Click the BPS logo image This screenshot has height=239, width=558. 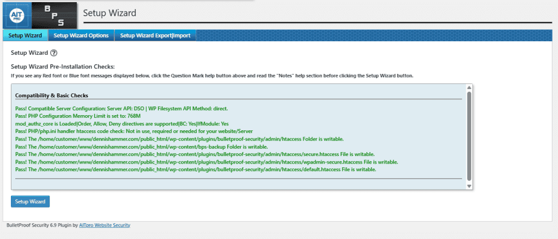pyautogui.click(x=54, y=16)
